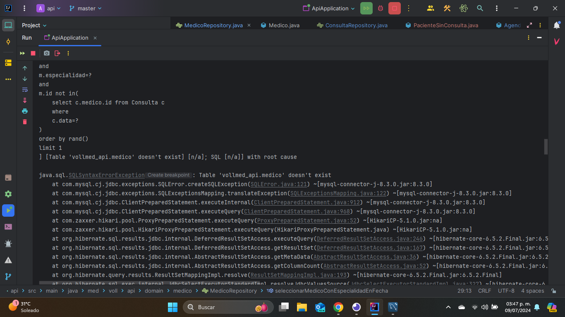Click the console vertical scrollbar thumb
Screen dimensions: 565x317
pos(546,147)
